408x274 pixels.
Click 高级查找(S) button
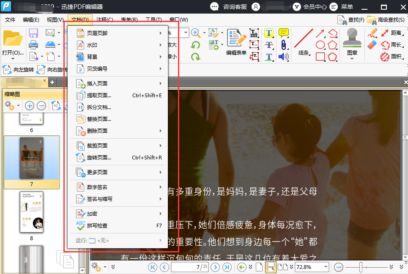pos(386,20)
